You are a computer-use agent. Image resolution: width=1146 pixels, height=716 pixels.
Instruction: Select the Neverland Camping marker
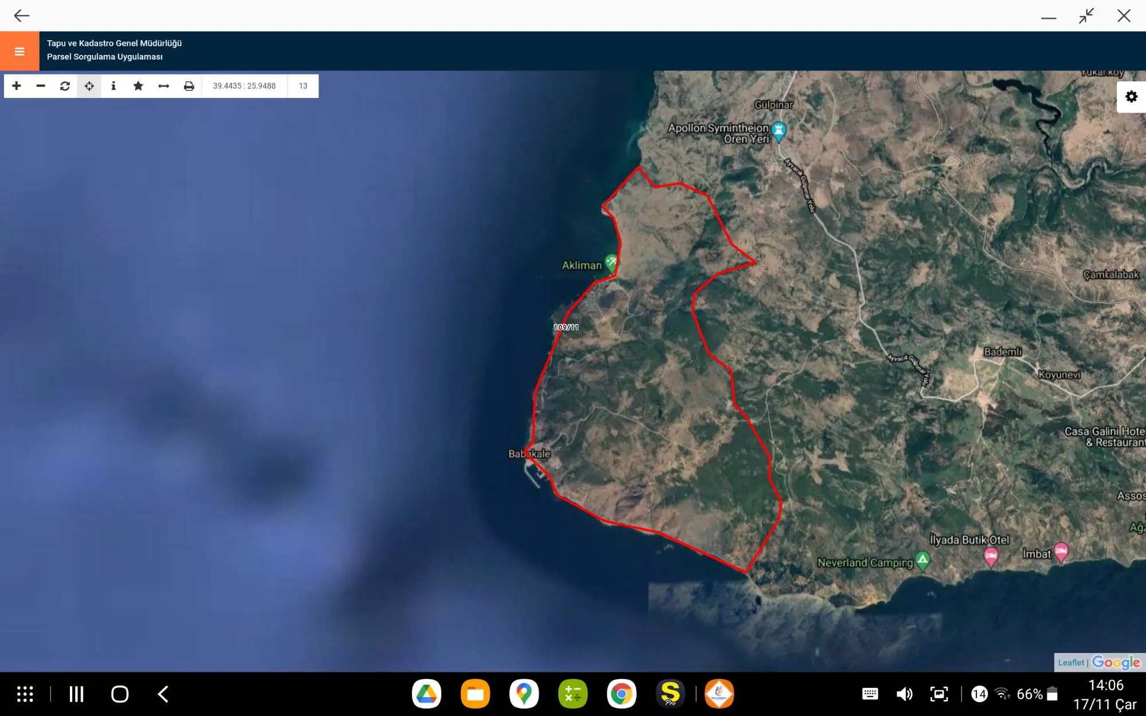pos(923,561)
